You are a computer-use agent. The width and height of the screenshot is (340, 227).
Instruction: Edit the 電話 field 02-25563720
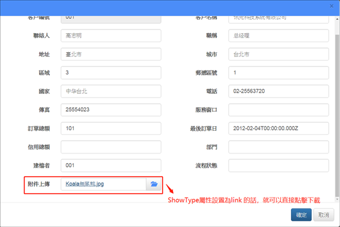(x=279, y=91)
